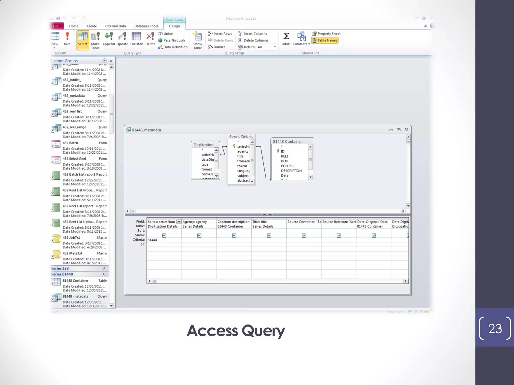The width and height of the screenshot is (514, 385).
Task: Open the Show Table dialog
Action: pos(198,41)
